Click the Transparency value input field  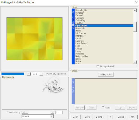[x=59, y=112]
